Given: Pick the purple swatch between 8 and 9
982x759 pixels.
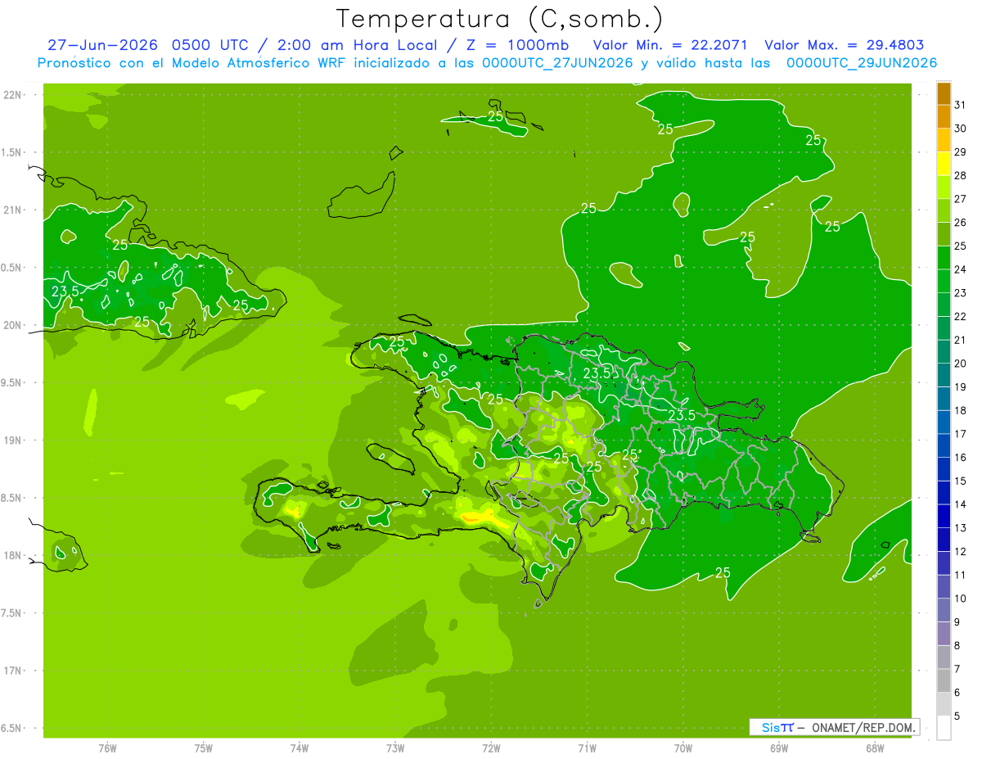Looking at the screenshot, I should (x=944, y=634).
